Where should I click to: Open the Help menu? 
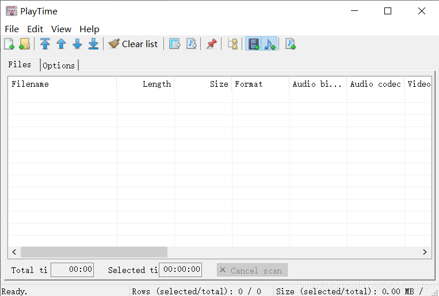(x=89, y=29)
